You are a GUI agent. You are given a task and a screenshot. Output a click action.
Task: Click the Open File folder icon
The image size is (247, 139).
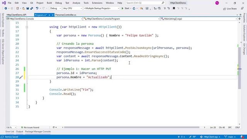(x=24, y=8)
